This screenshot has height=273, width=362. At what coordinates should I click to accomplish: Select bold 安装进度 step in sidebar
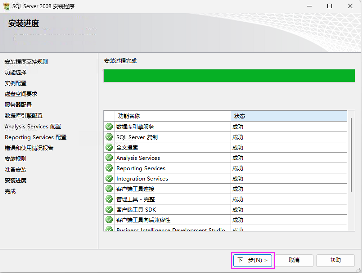click(x=16, y=180)
